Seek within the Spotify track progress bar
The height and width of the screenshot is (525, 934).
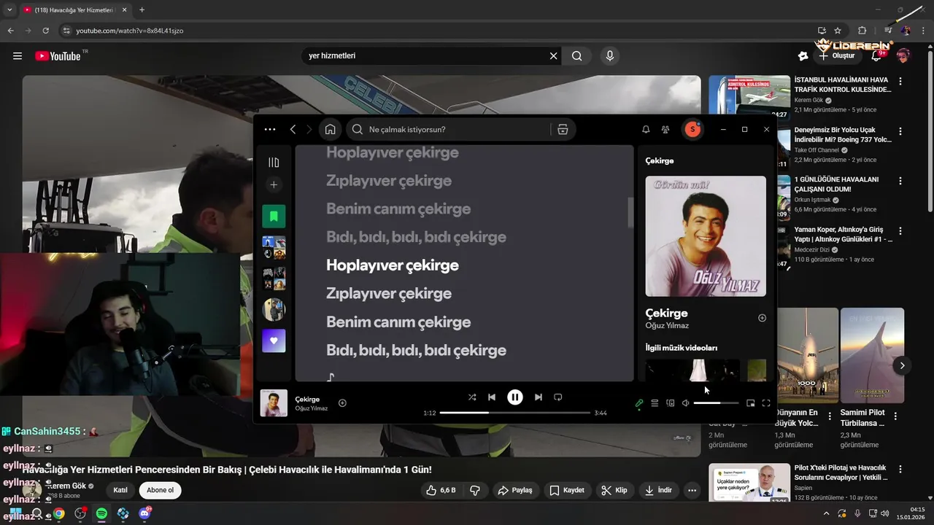[x=515, y=413]
